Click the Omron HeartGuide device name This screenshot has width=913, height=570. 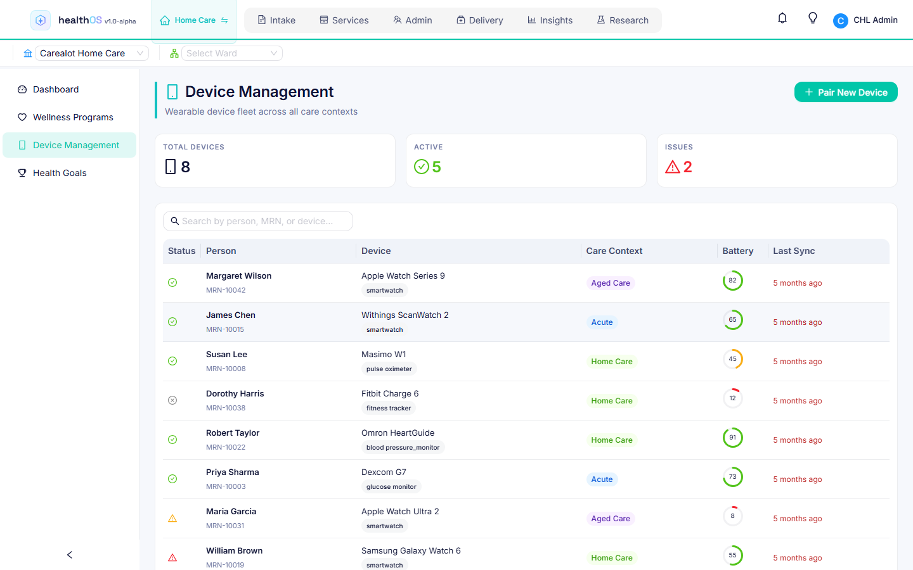click(x=398, y=433)
